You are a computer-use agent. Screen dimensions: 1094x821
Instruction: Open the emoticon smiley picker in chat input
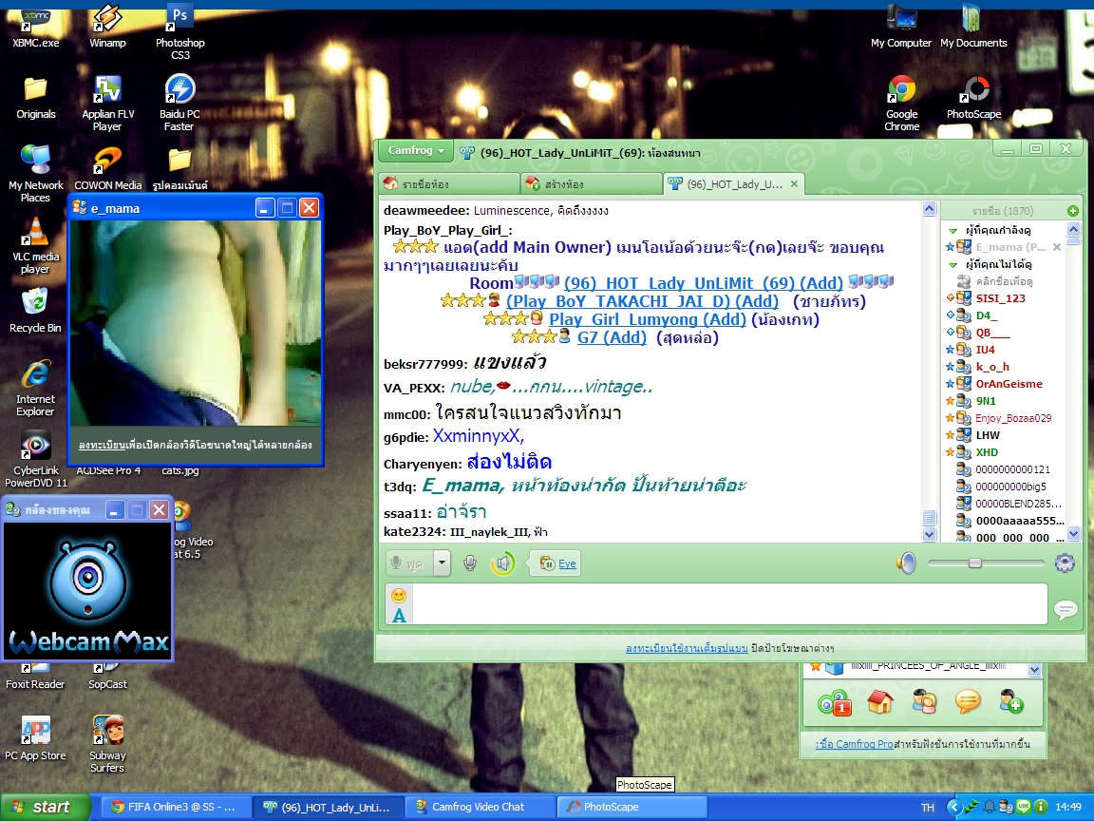(x=399, y=596)
